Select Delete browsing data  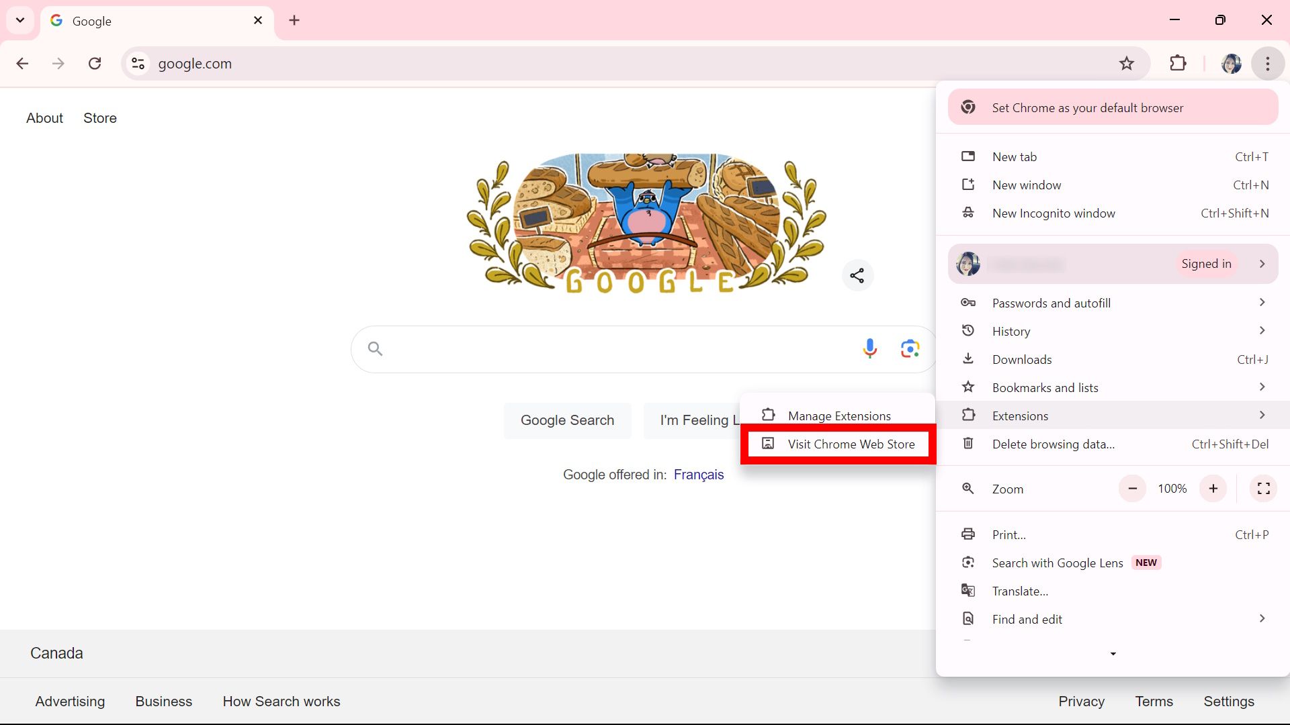pyautogui.click(x=1113, y=444)
